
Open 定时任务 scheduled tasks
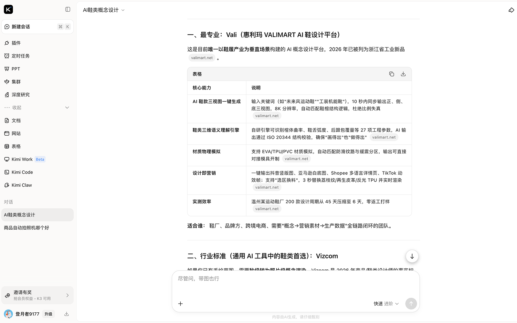pos(37,56)
